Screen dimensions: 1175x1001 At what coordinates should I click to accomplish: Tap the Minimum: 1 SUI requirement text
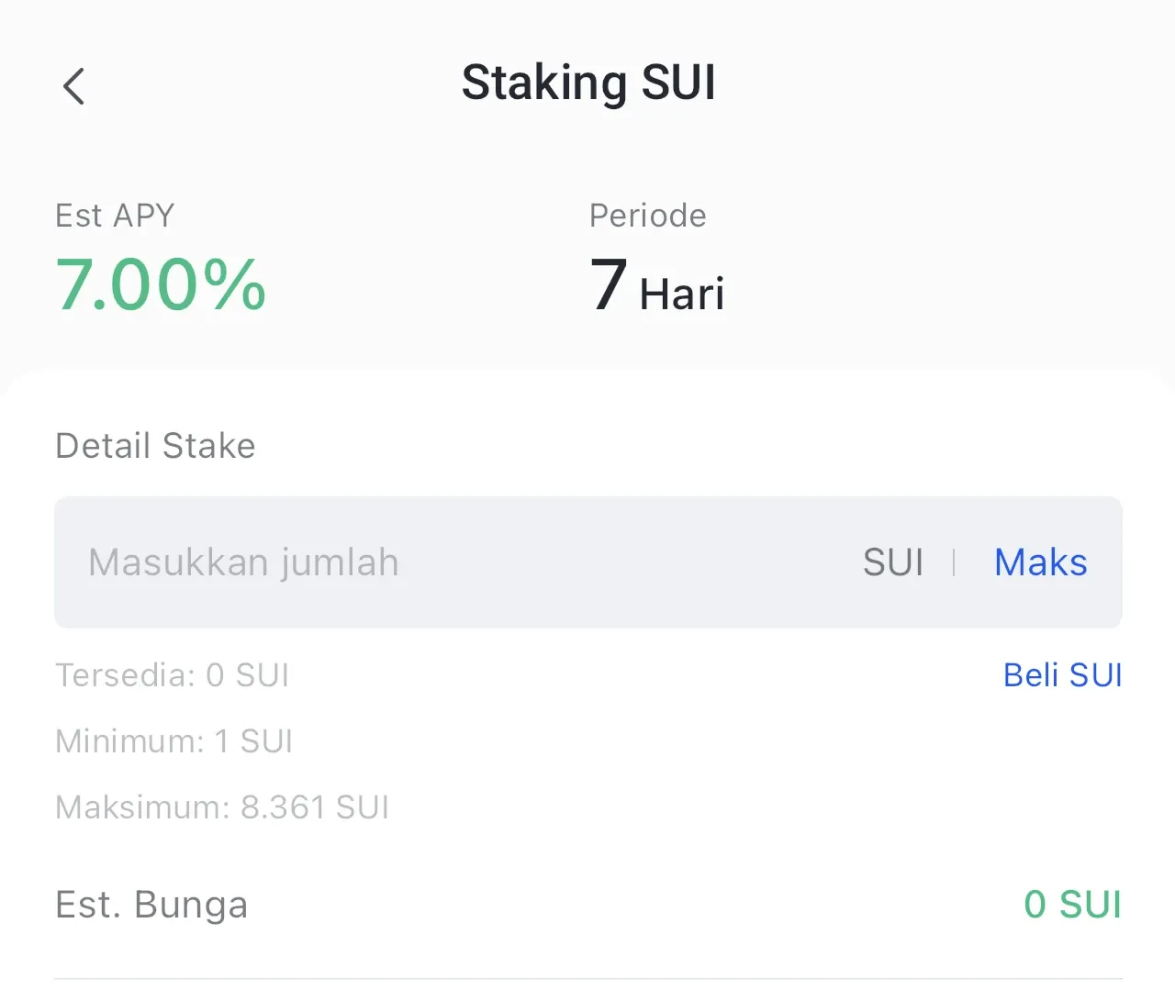pyautogui.click(x=174, y=741)
